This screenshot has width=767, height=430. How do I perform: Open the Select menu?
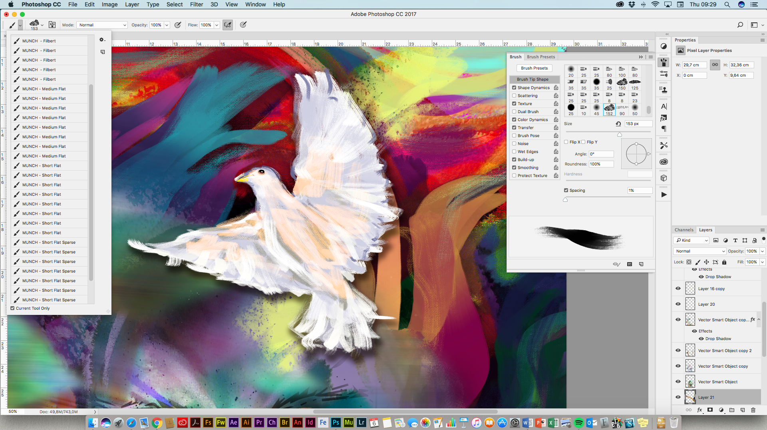coord(175,4)
